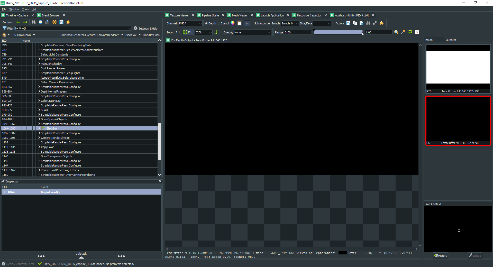Select the Stencil radio button

(x=219, y=23)
